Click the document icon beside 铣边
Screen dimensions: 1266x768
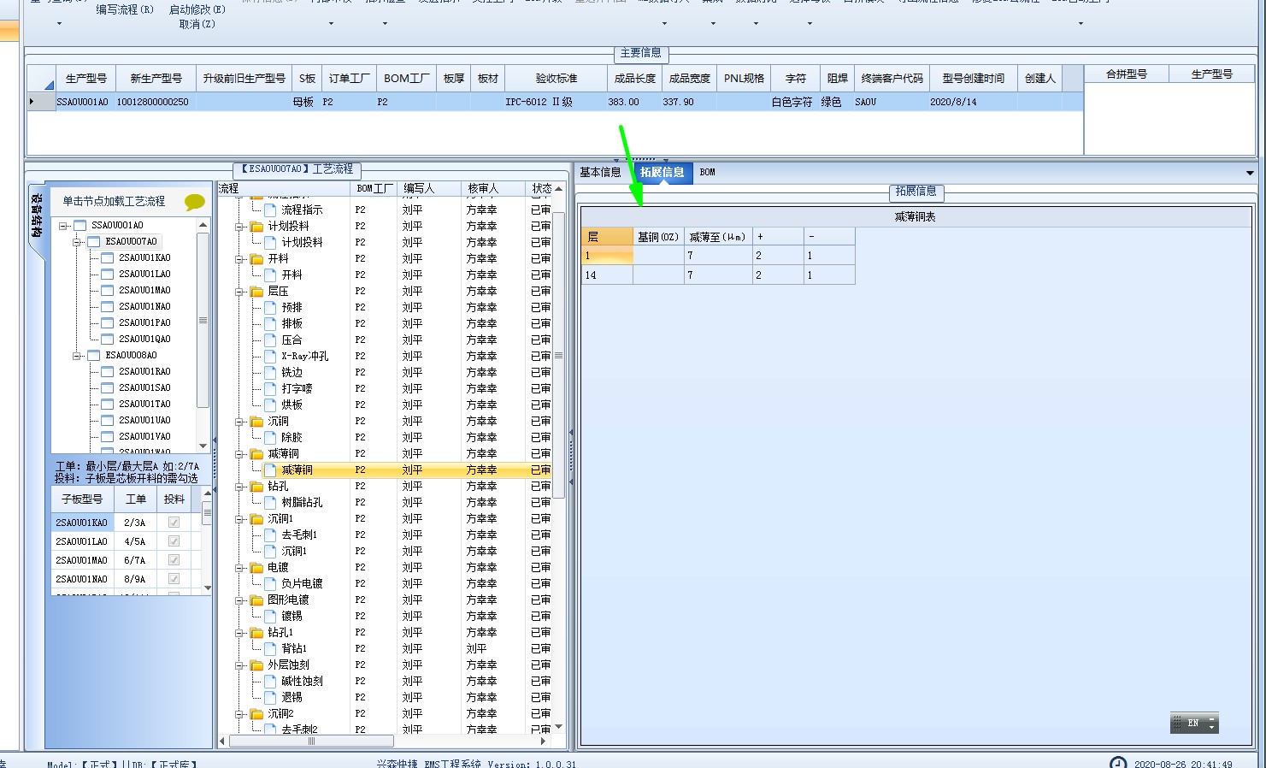click(270, 373)
